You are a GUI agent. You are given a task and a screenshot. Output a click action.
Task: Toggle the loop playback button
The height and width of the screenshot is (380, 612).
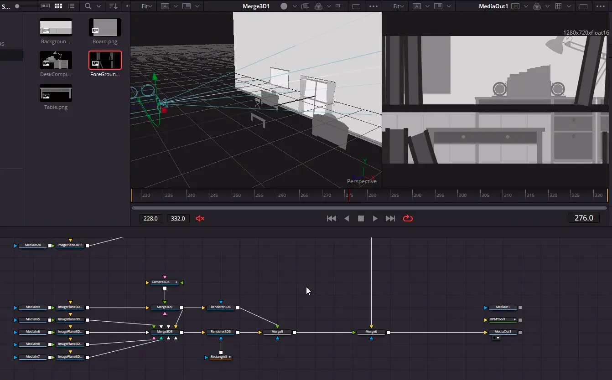click(408, 218)
